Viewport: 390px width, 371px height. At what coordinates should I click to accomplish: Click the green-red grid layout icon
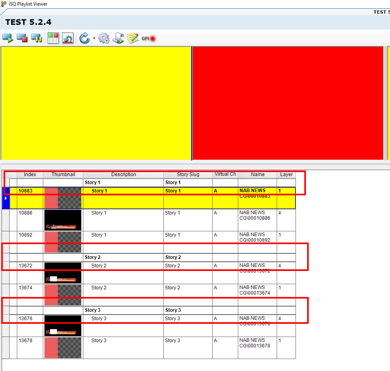[53, 38]
